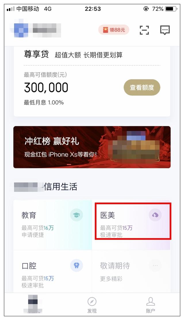
Task: Switch to the 发现 compass tab
Action: (x=92, y=305)
